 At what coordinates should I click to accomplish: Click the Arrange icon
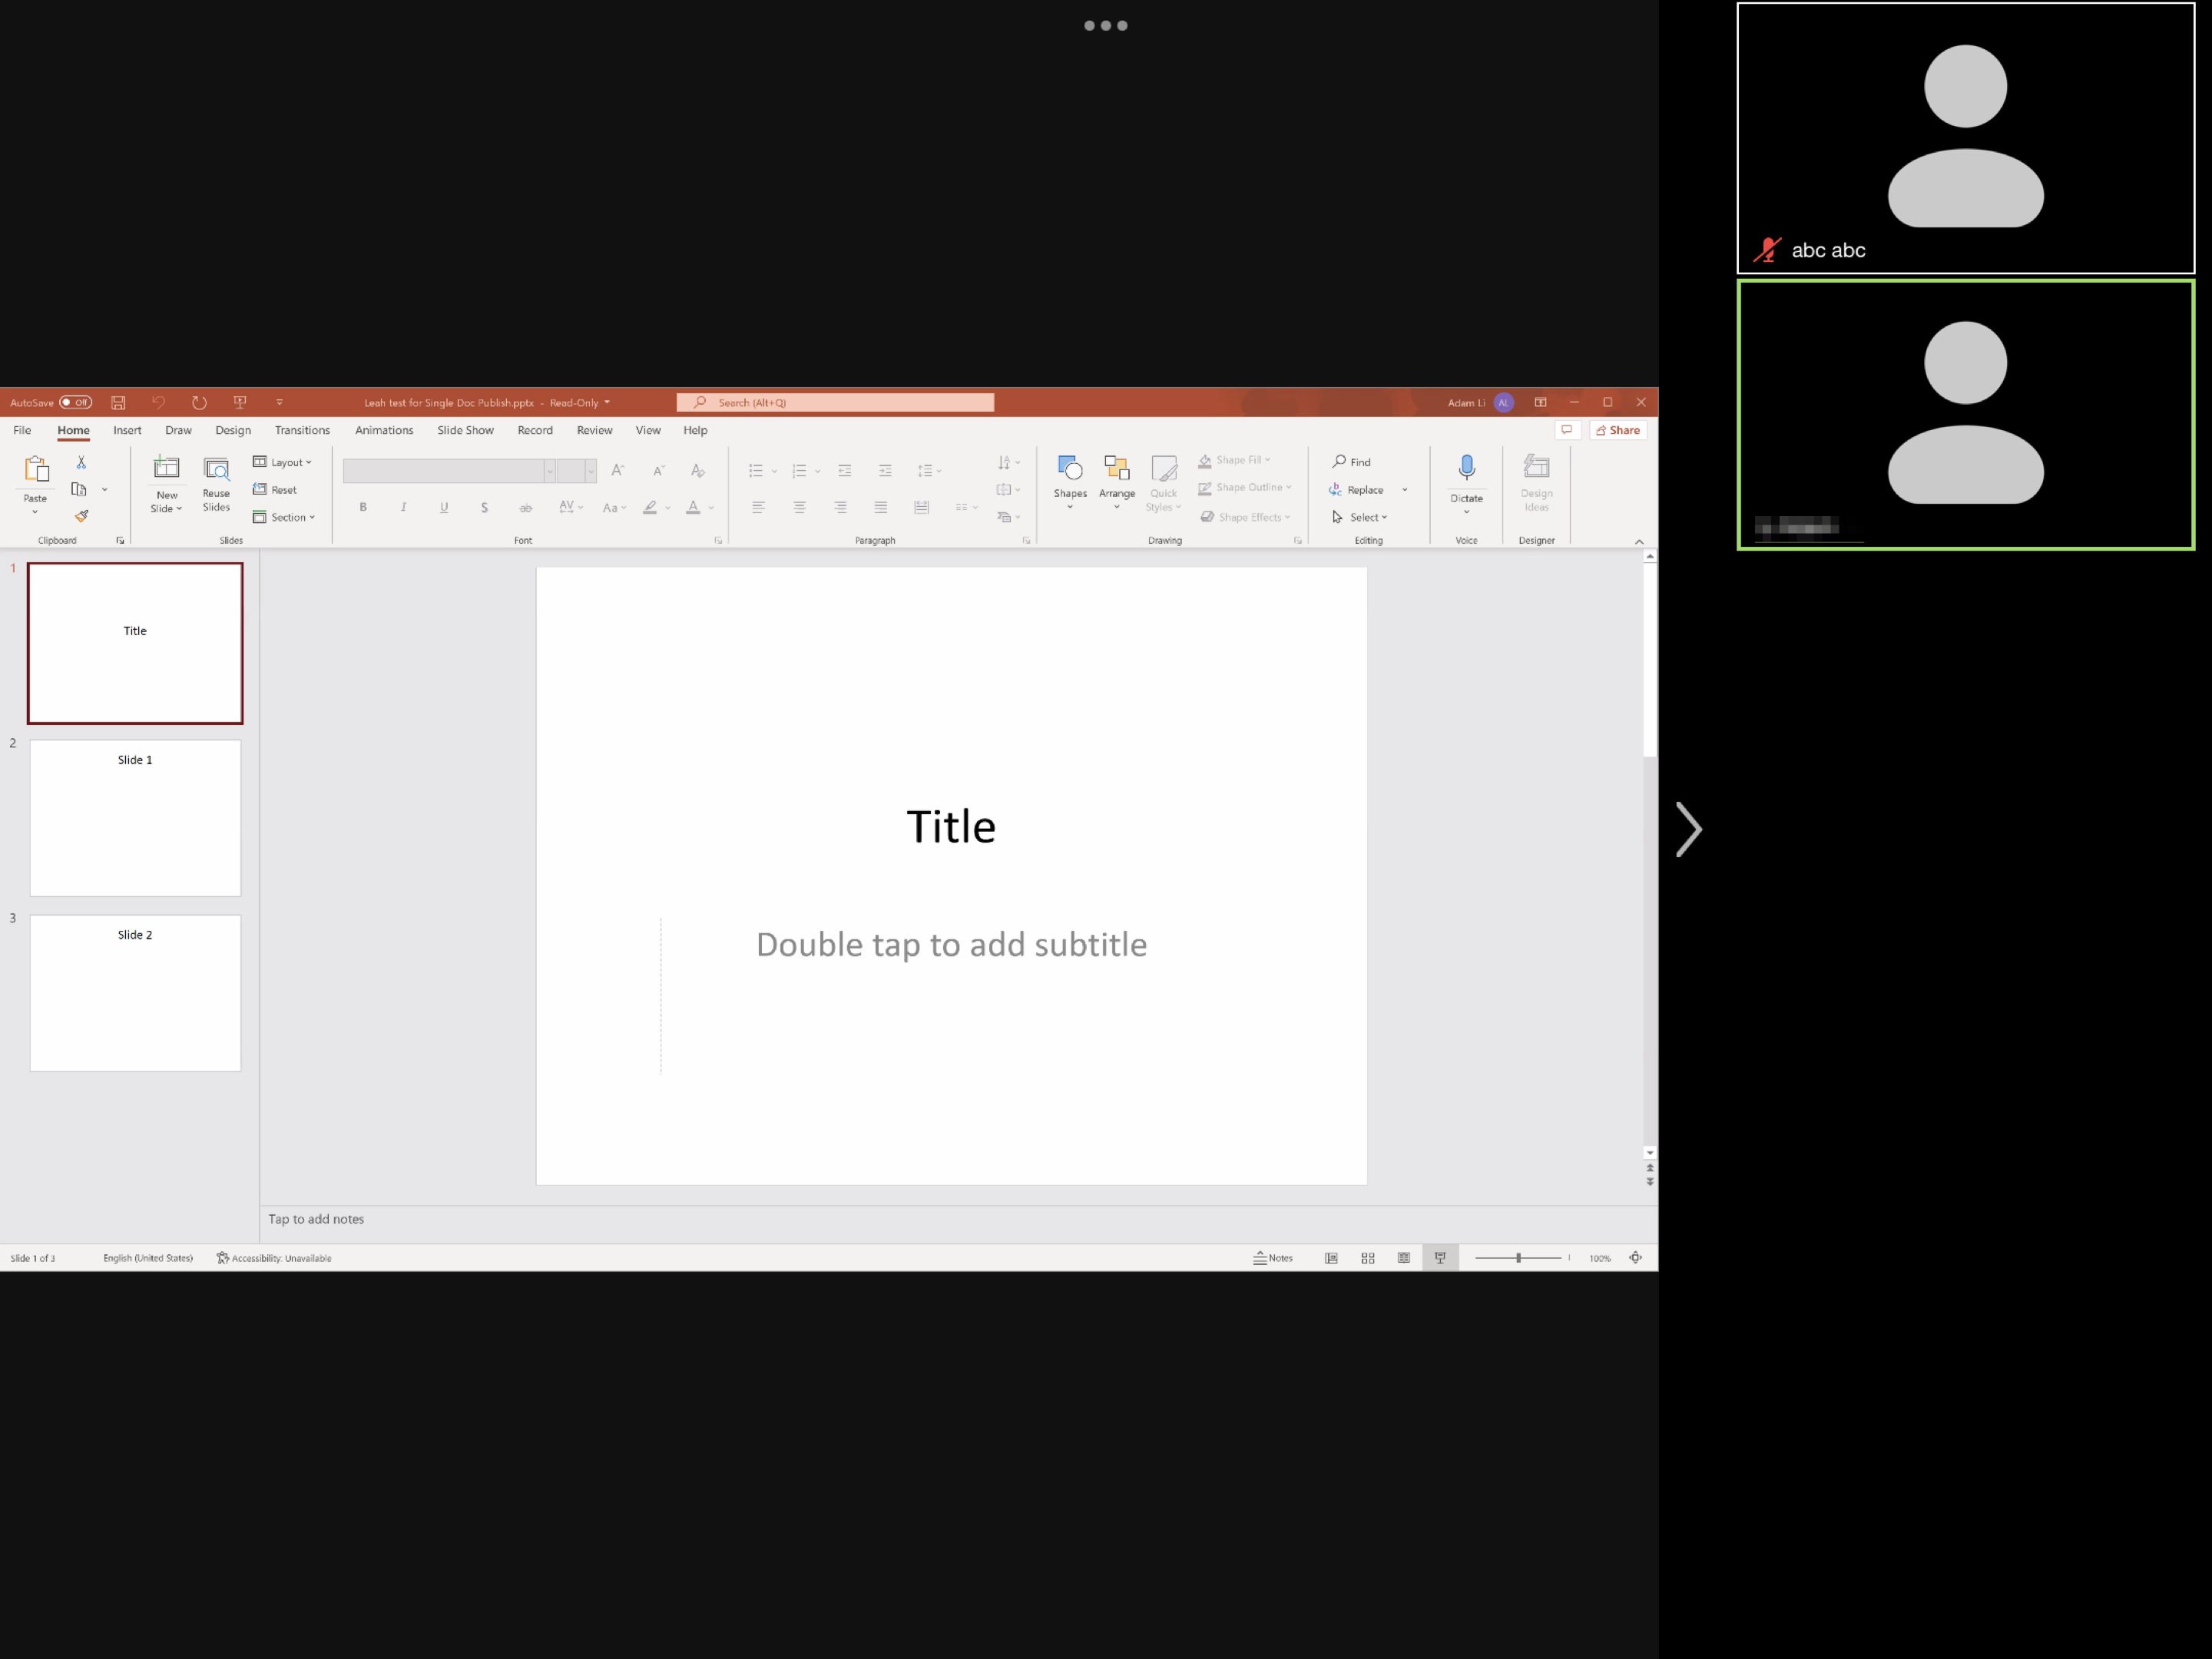[1116, 468]
